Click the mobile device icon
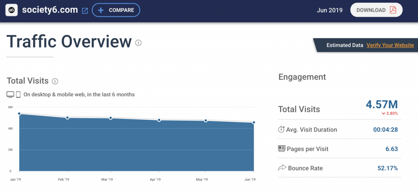 18,94
